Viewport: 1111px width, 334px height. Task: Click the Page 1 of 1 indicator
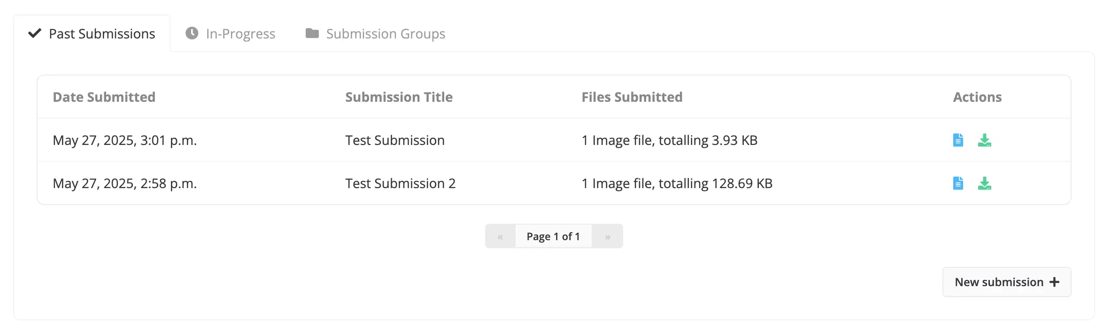point(553,236)
